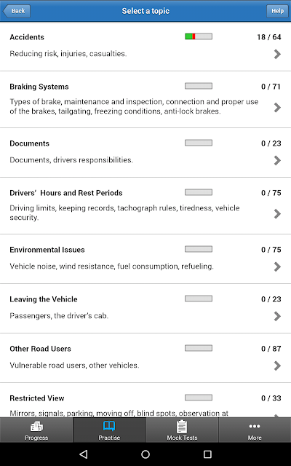Select Drivers' Hours and Rest Periods topic

point(145,205)
